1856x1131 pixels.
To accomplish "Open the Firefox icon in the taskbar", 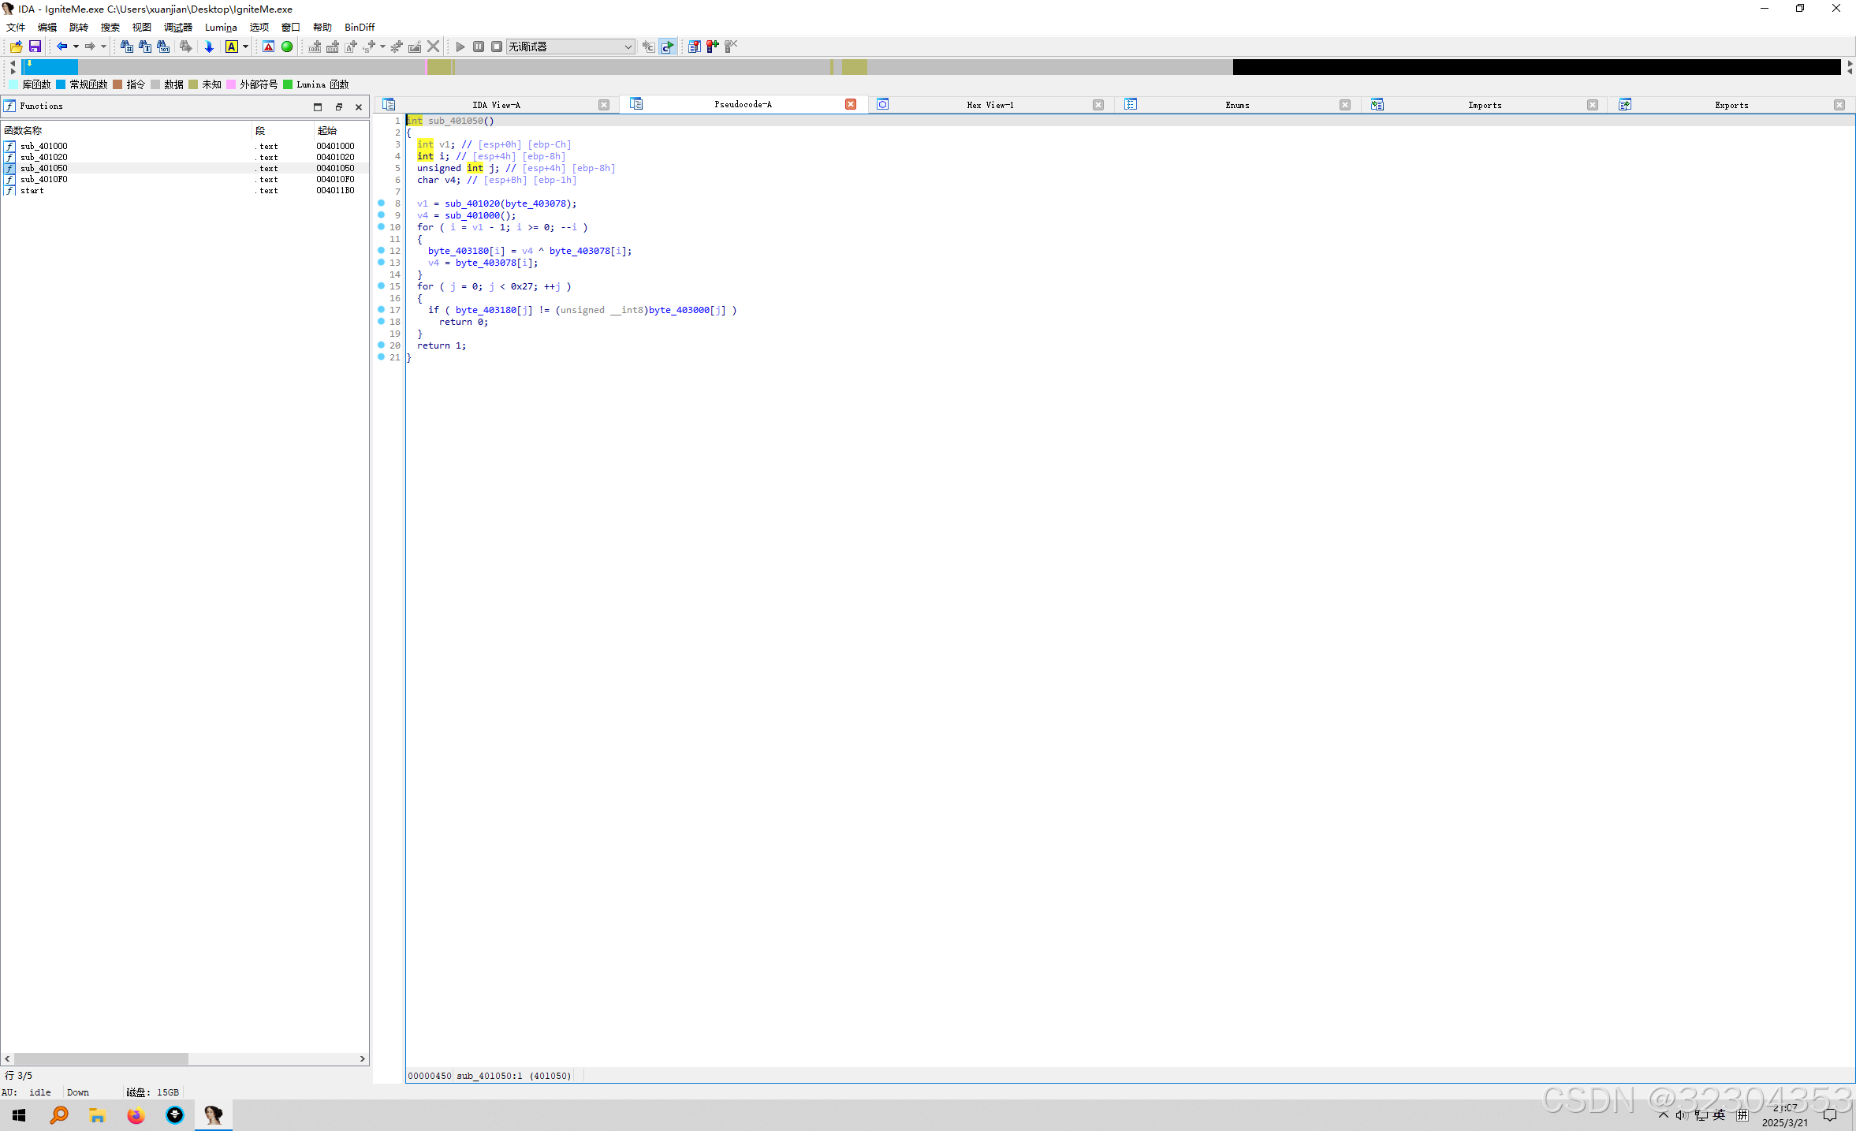I will [x=136, y=1115].
